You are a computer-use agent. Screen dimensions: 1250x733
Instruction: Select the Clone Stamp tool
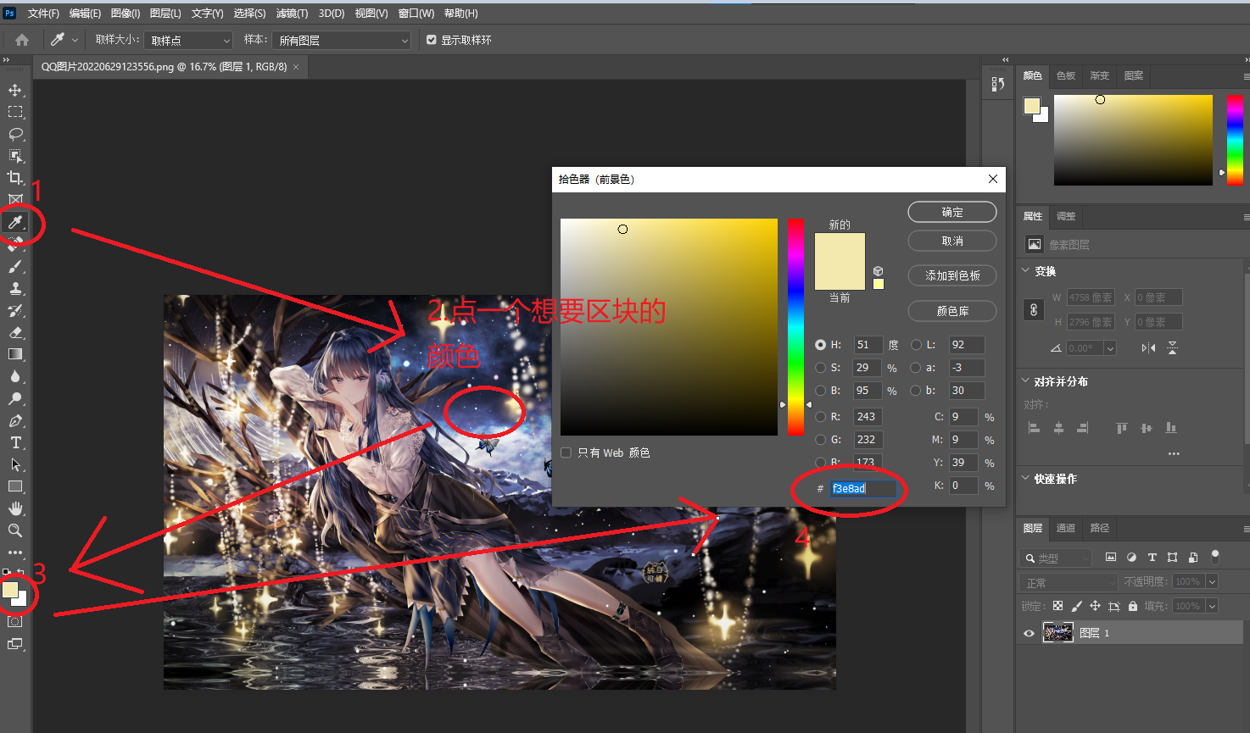point(15,288)
